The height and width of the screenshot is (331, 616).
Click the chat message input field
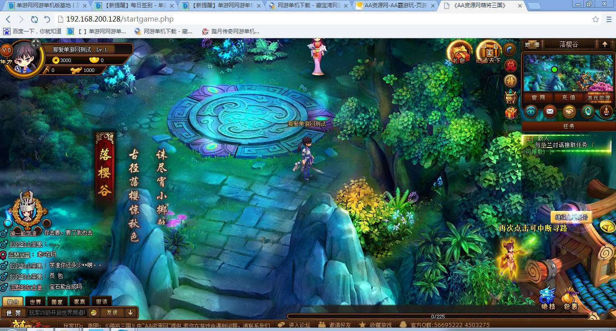point(56,313)
